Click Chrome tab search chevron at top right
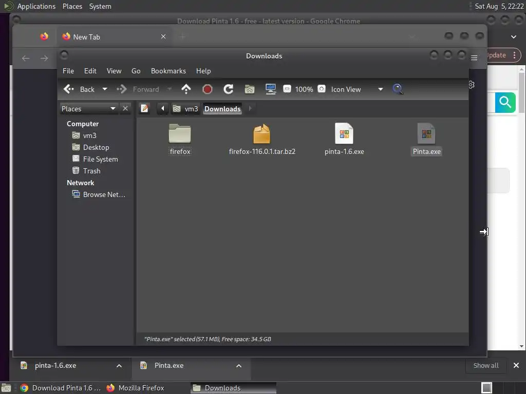 [x=514, y=37]
